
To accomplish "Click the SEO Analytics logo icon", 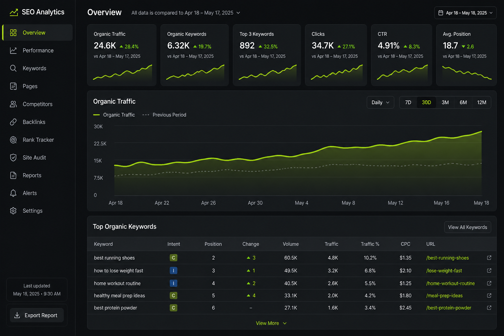I will coord(14,12).
